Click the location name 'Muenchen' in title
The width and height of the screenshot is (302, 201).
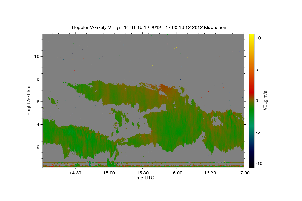point(215,27)
